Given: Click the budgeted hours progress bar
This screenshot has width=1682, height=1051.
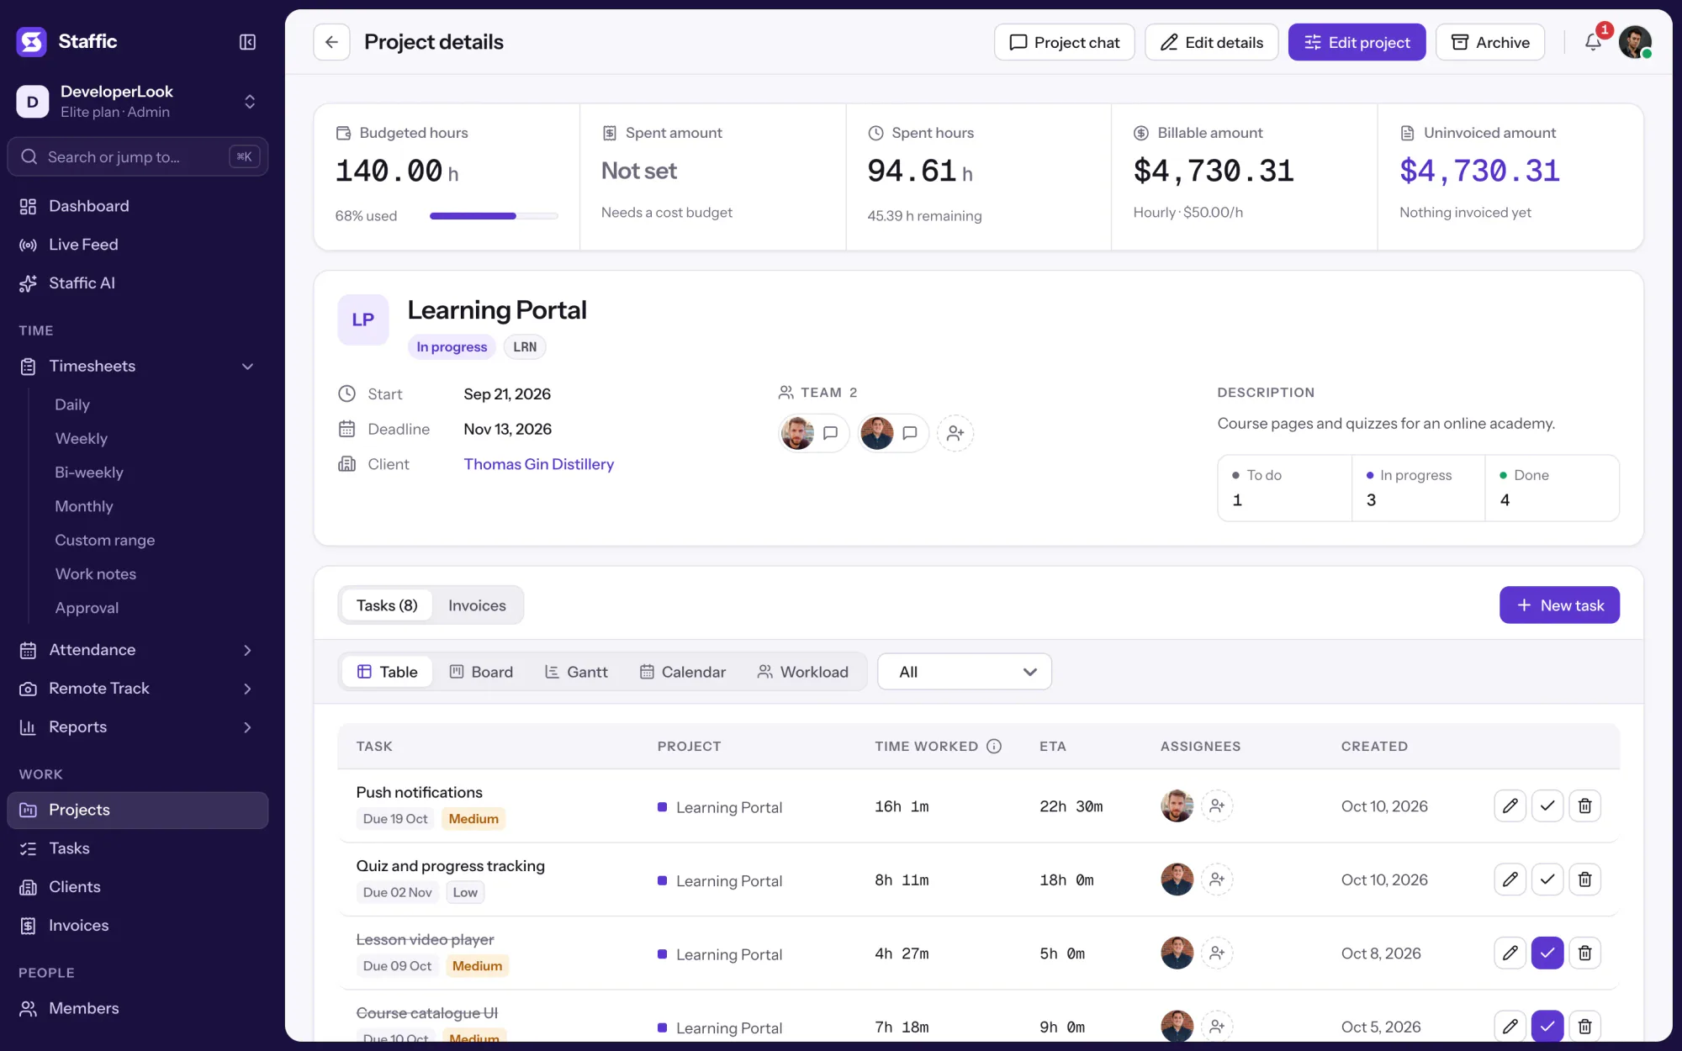Looking at the screenshot, I should coord(494,216).
